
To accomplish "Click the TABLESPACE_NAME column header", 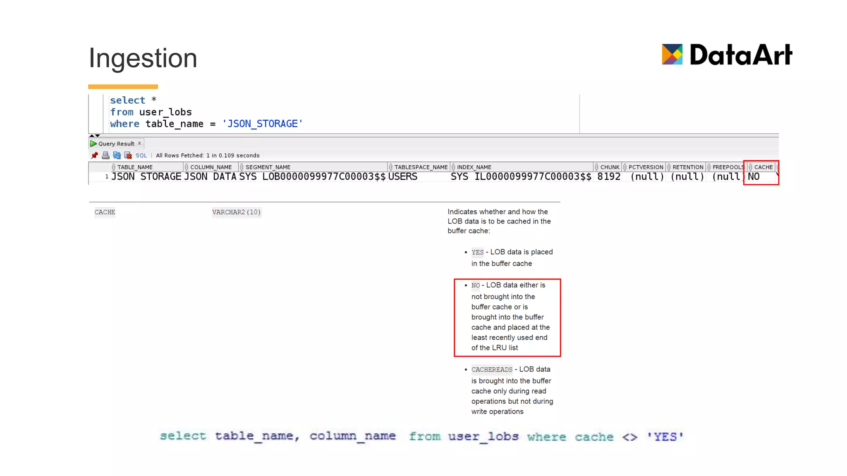I will click(421, 167).
